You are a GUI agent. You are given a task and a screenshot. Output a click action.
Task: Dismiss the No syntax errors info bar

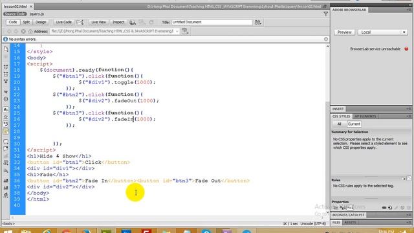[x=326, y=39]
